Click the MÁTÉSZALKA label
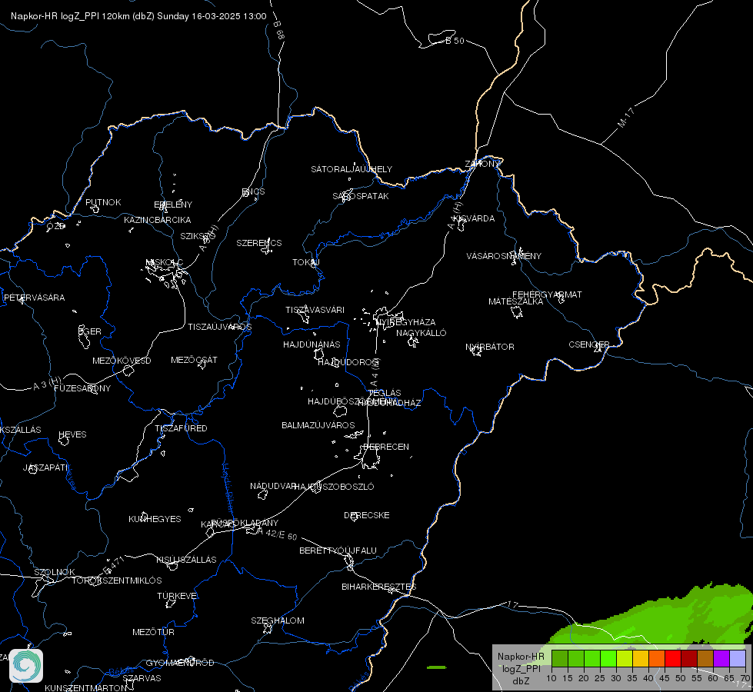This screenshot has height=692, width=753. click(x=516, y=301)
